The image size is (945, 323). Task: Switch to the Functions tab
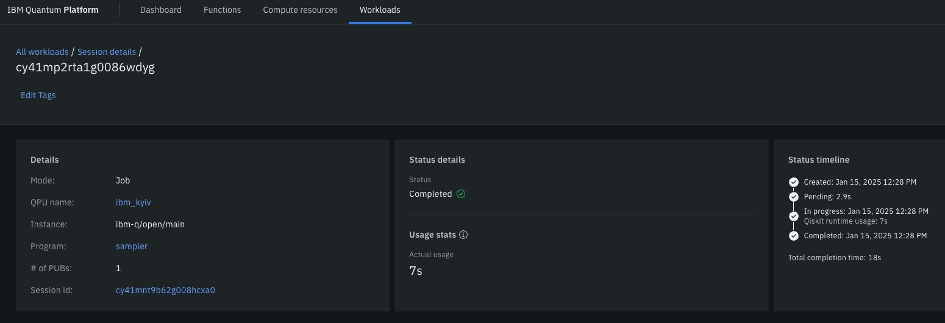click(x=222, y=10)
